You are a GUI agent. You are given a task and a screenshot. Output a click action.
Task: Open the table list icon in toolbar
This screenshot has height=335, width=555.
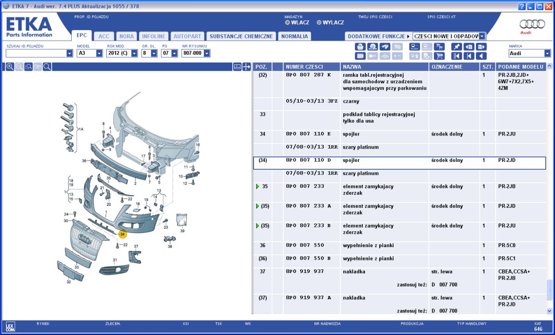[x=360, y=56]
